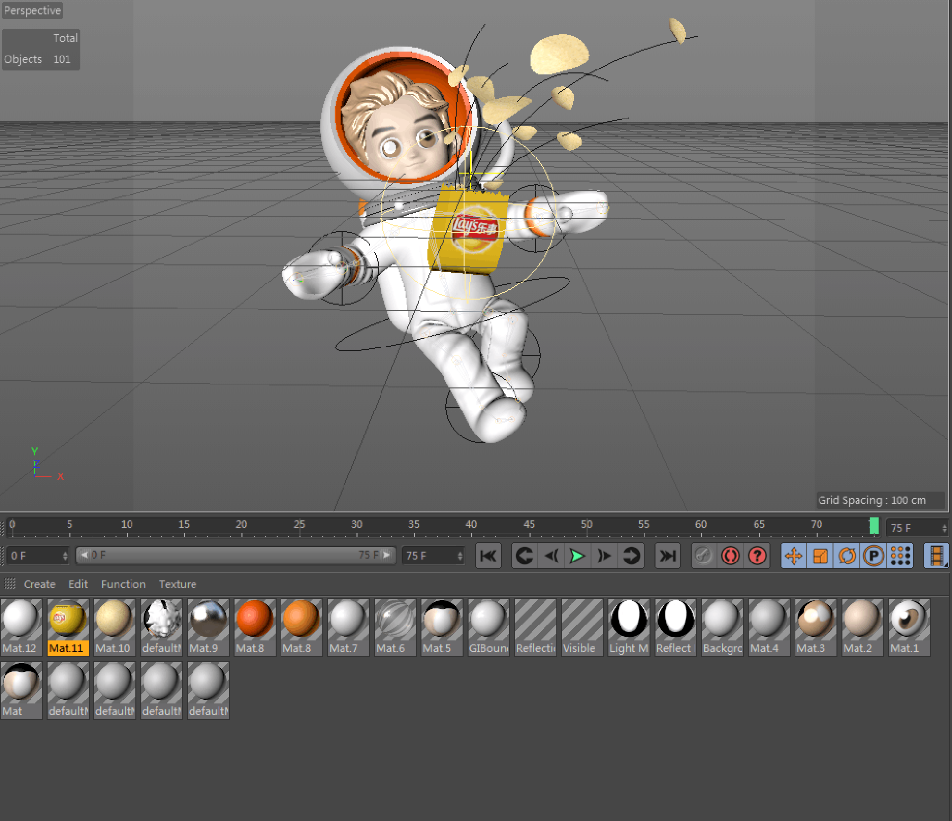
Task: Go to start of animation
Action: 488,556
